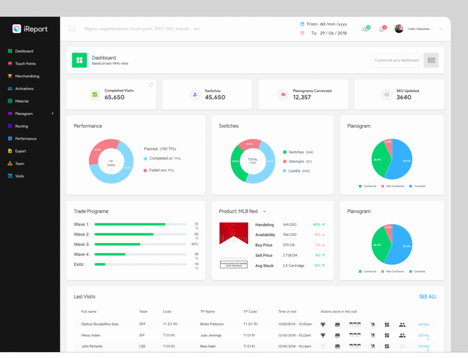
Task: Click trophy icon in Djelloul's visit row
Action: coord(324,324)
